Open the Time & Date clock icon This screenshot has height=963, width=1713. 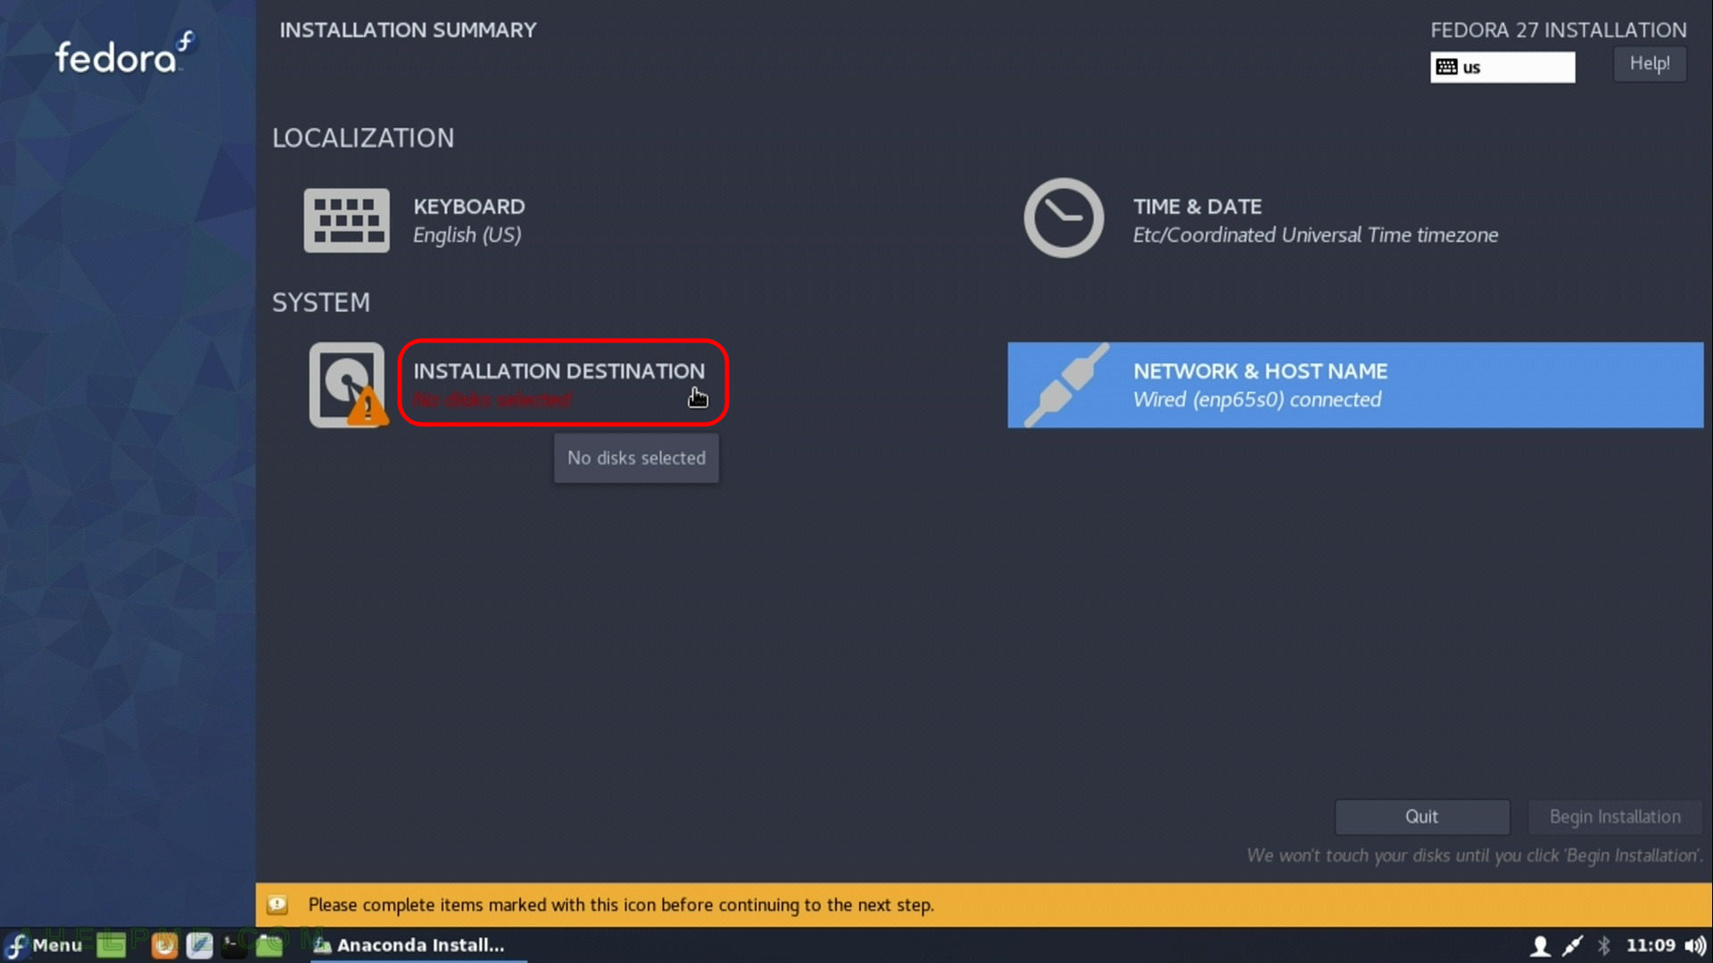pos(1063,218)
